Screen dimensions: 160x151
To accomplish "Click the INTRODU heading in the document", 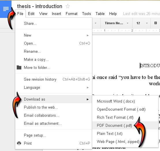I will click(150, 65).
